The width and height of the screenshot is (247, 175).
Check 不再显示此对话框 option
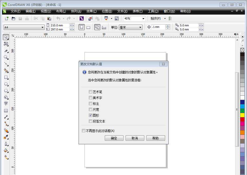83,130
